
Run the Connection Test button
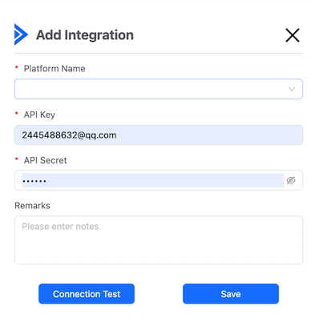click(x=87, y=294)
